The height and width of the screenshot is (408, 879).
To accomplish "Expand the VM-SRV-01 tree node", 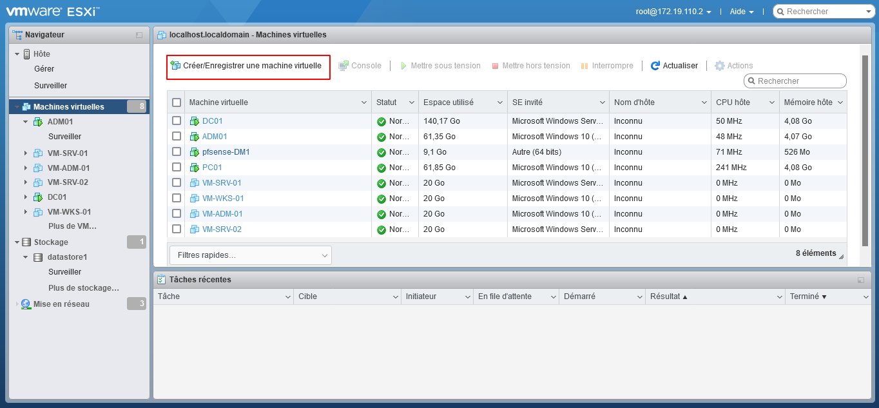I will tap(26, 153).
